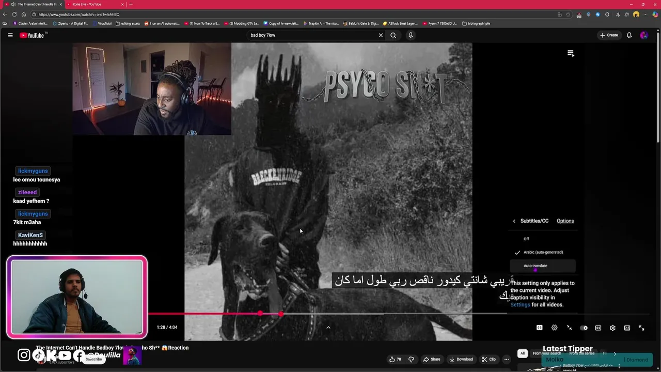
Task: Start voice search with microphone icon
Action: pyautogui.click(x=411, y=35)
